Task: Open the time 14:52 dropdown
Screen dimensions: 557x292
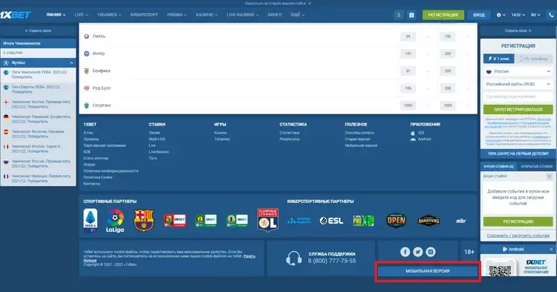Action: [518, 15]
